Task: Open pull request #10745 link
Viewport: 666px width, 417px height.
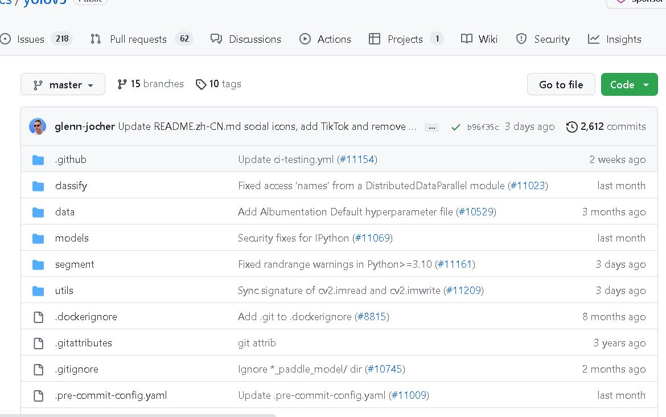Action: pyautogui.click(x=385, y=369)
